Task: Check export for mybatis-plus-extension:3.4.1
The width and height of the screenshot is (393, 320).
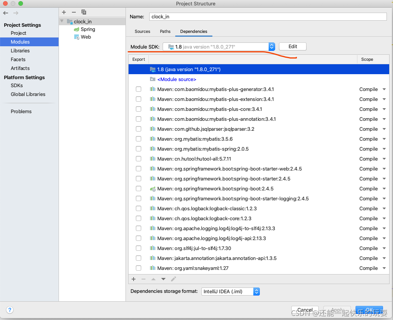Action: pos(139,99)
